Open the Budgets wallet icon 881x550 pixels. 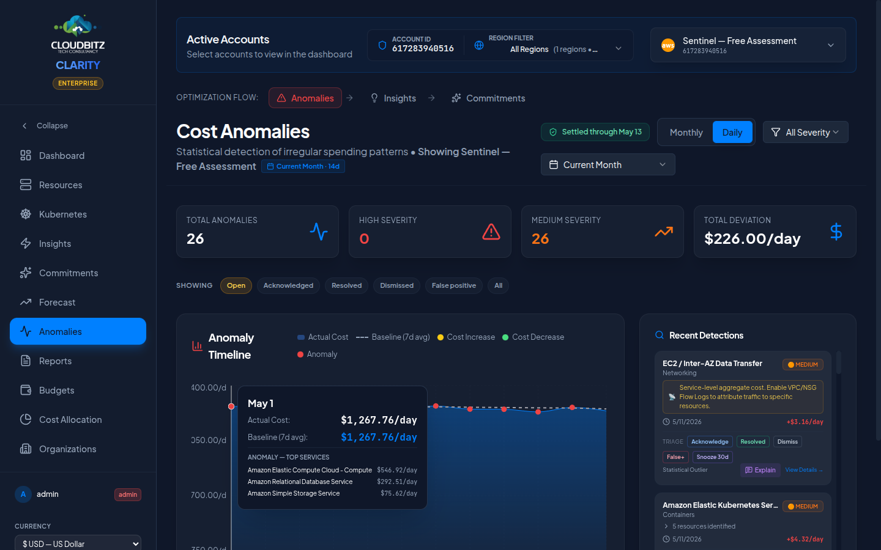[26, 391]
